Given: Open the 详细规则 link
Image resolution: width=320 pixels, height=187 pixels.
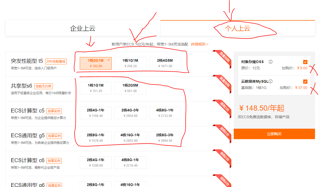Looking at the screenshot, I should 199,44.
